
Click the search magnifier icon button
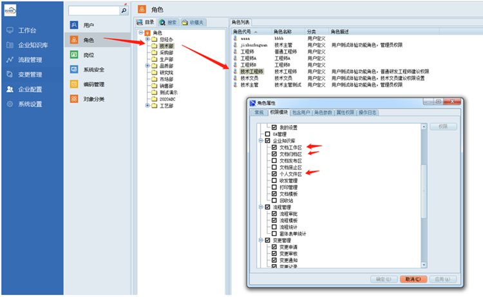tap(124, 11)
